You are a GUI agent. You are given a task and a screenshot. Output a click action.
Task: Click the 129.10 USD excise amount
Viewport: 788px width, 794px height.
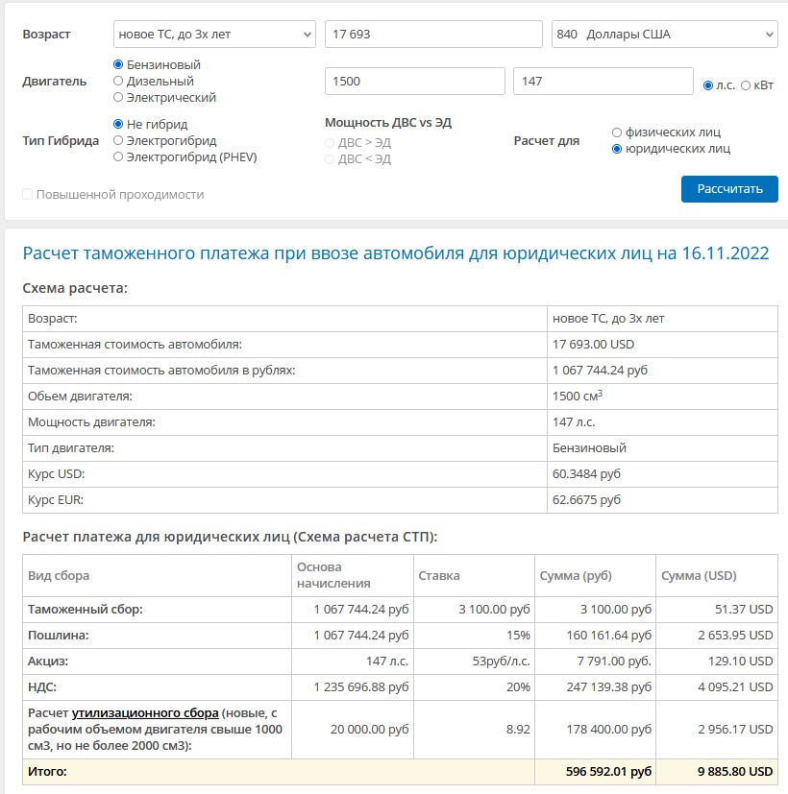[x=740, y=661]
